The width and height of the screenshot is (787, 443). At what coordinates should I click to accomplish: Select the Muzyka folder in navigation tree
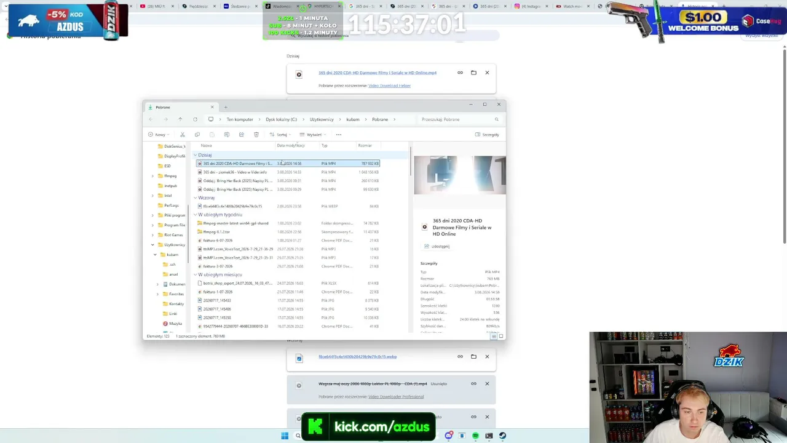[172, 324]
